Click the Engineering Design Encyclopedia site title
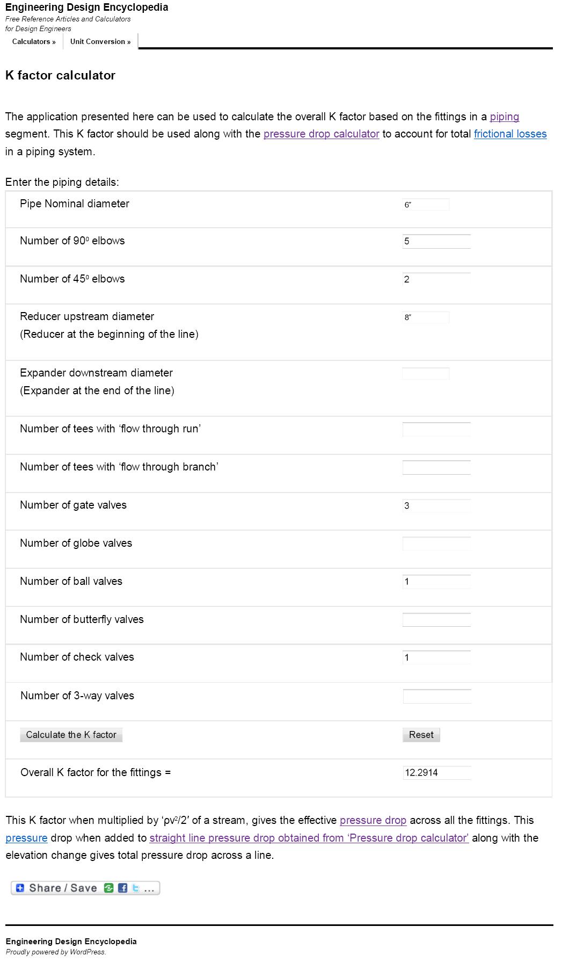Viewport: 562px width, 970px height. (x=86, y=8)
